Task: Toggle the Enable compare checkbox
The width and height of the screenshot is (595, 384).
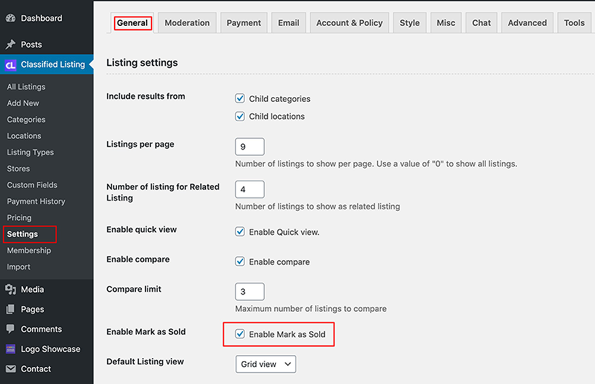Action: (x=240, y=262)
